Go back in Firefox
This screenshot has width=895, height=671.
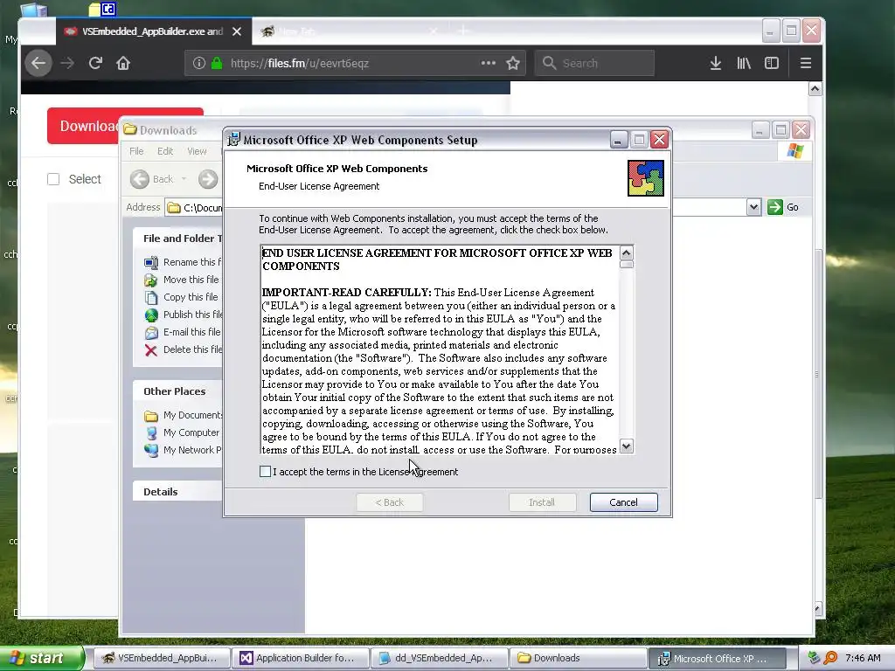(38, 63)
